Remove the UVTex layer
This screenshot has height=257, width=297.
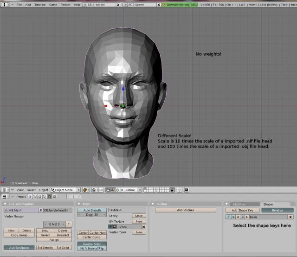[144, 227]
